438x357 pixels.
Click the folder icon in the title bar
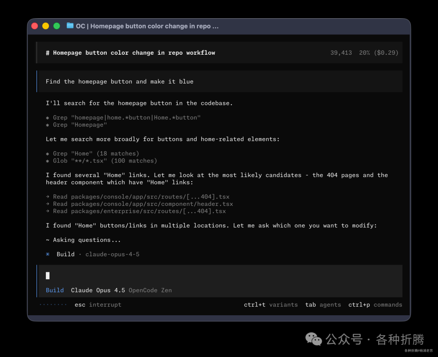tap(69, 26)
